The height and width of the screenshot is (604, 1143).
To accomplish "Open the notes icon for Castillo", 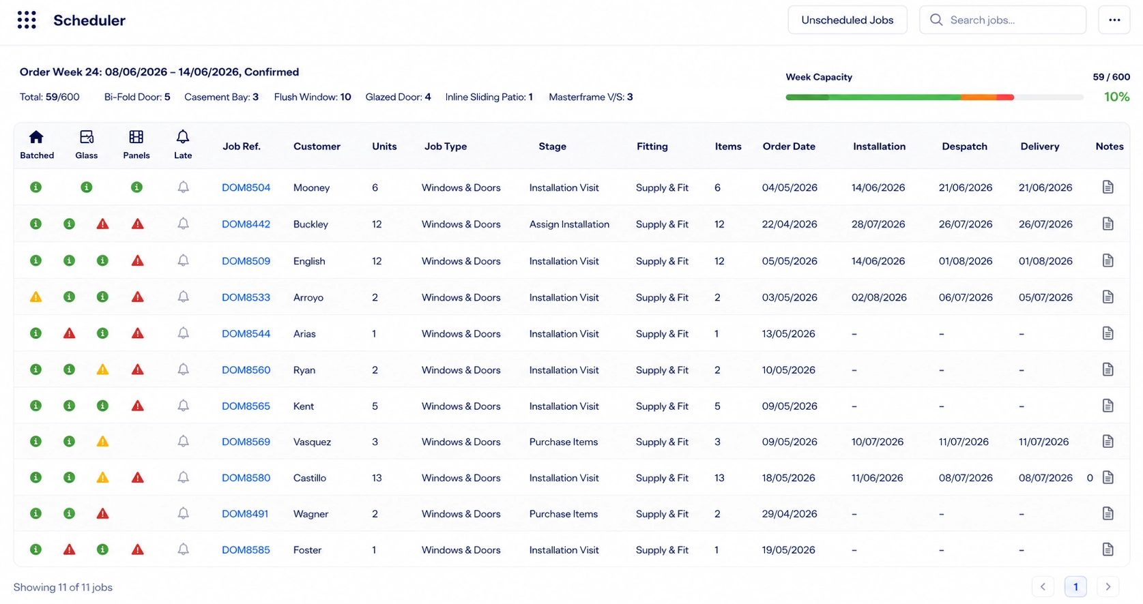I will coord(1108,477).
